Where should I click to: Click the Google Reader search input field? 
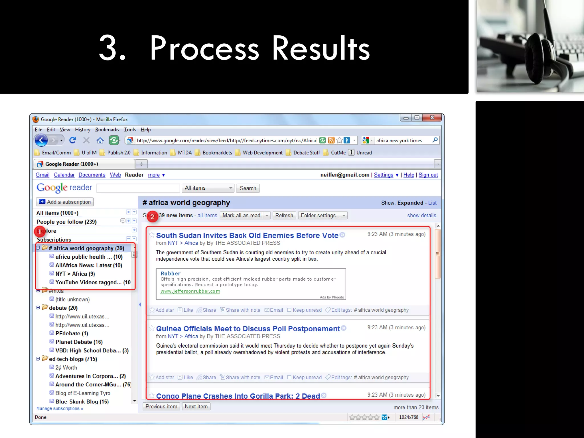[x=138, y=188]
